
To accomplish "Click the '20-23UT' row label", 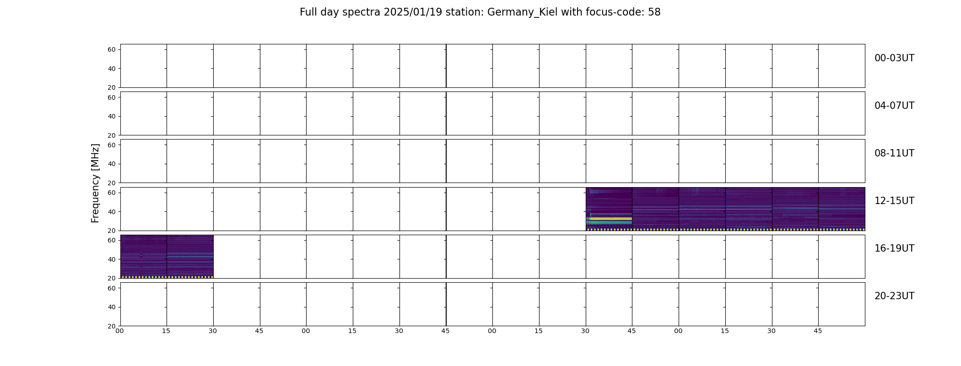I will (x=894, y=296).
